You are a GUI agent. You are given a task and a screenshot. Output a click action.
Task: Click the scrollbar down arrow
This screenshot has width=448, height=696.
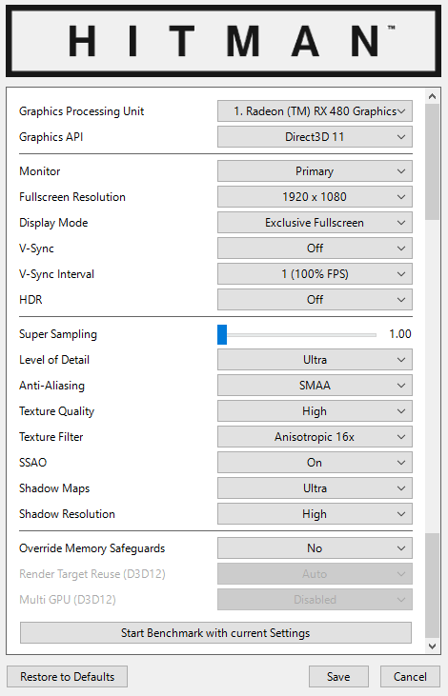(x=432, y=646)
